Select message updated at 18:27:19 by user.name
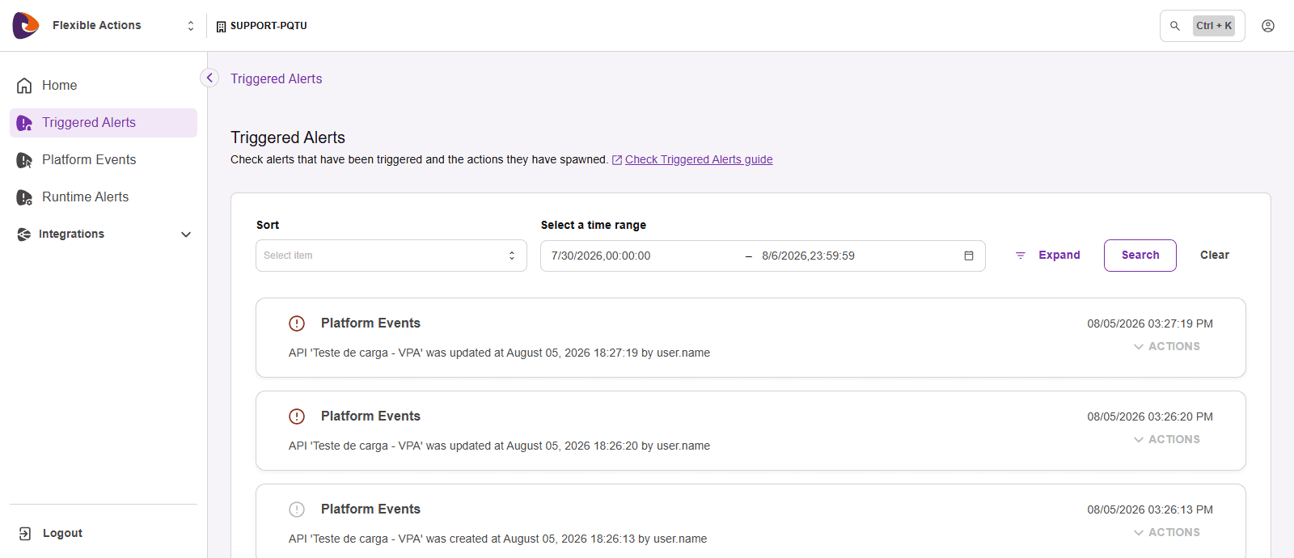 (x=499, y=353)
